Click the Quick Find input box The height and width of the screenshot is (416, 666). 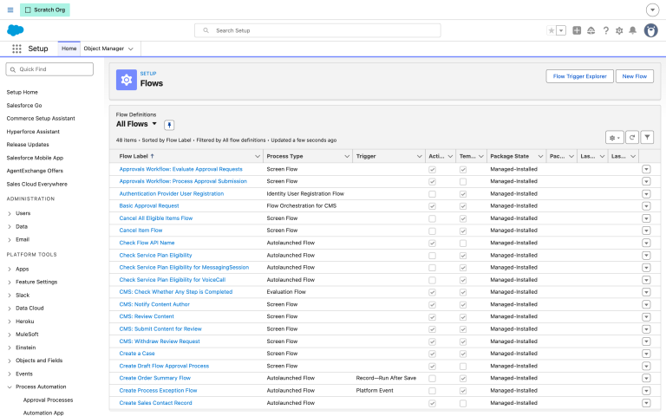pyautogui.click(x=49, y=69)
